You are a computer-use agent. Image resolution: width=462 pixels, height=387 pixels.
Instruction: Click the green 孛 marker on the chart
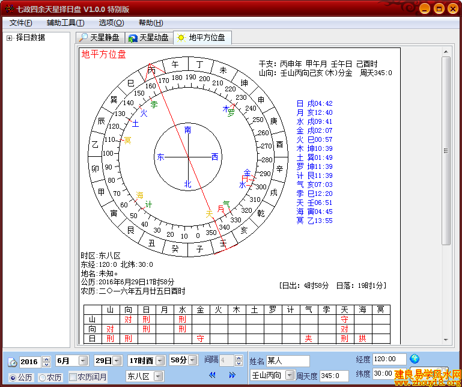click(x=154, y=104)
